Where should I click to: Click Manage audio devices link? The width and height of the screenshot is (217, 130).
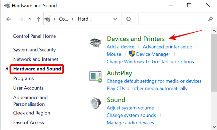point(130,123)
